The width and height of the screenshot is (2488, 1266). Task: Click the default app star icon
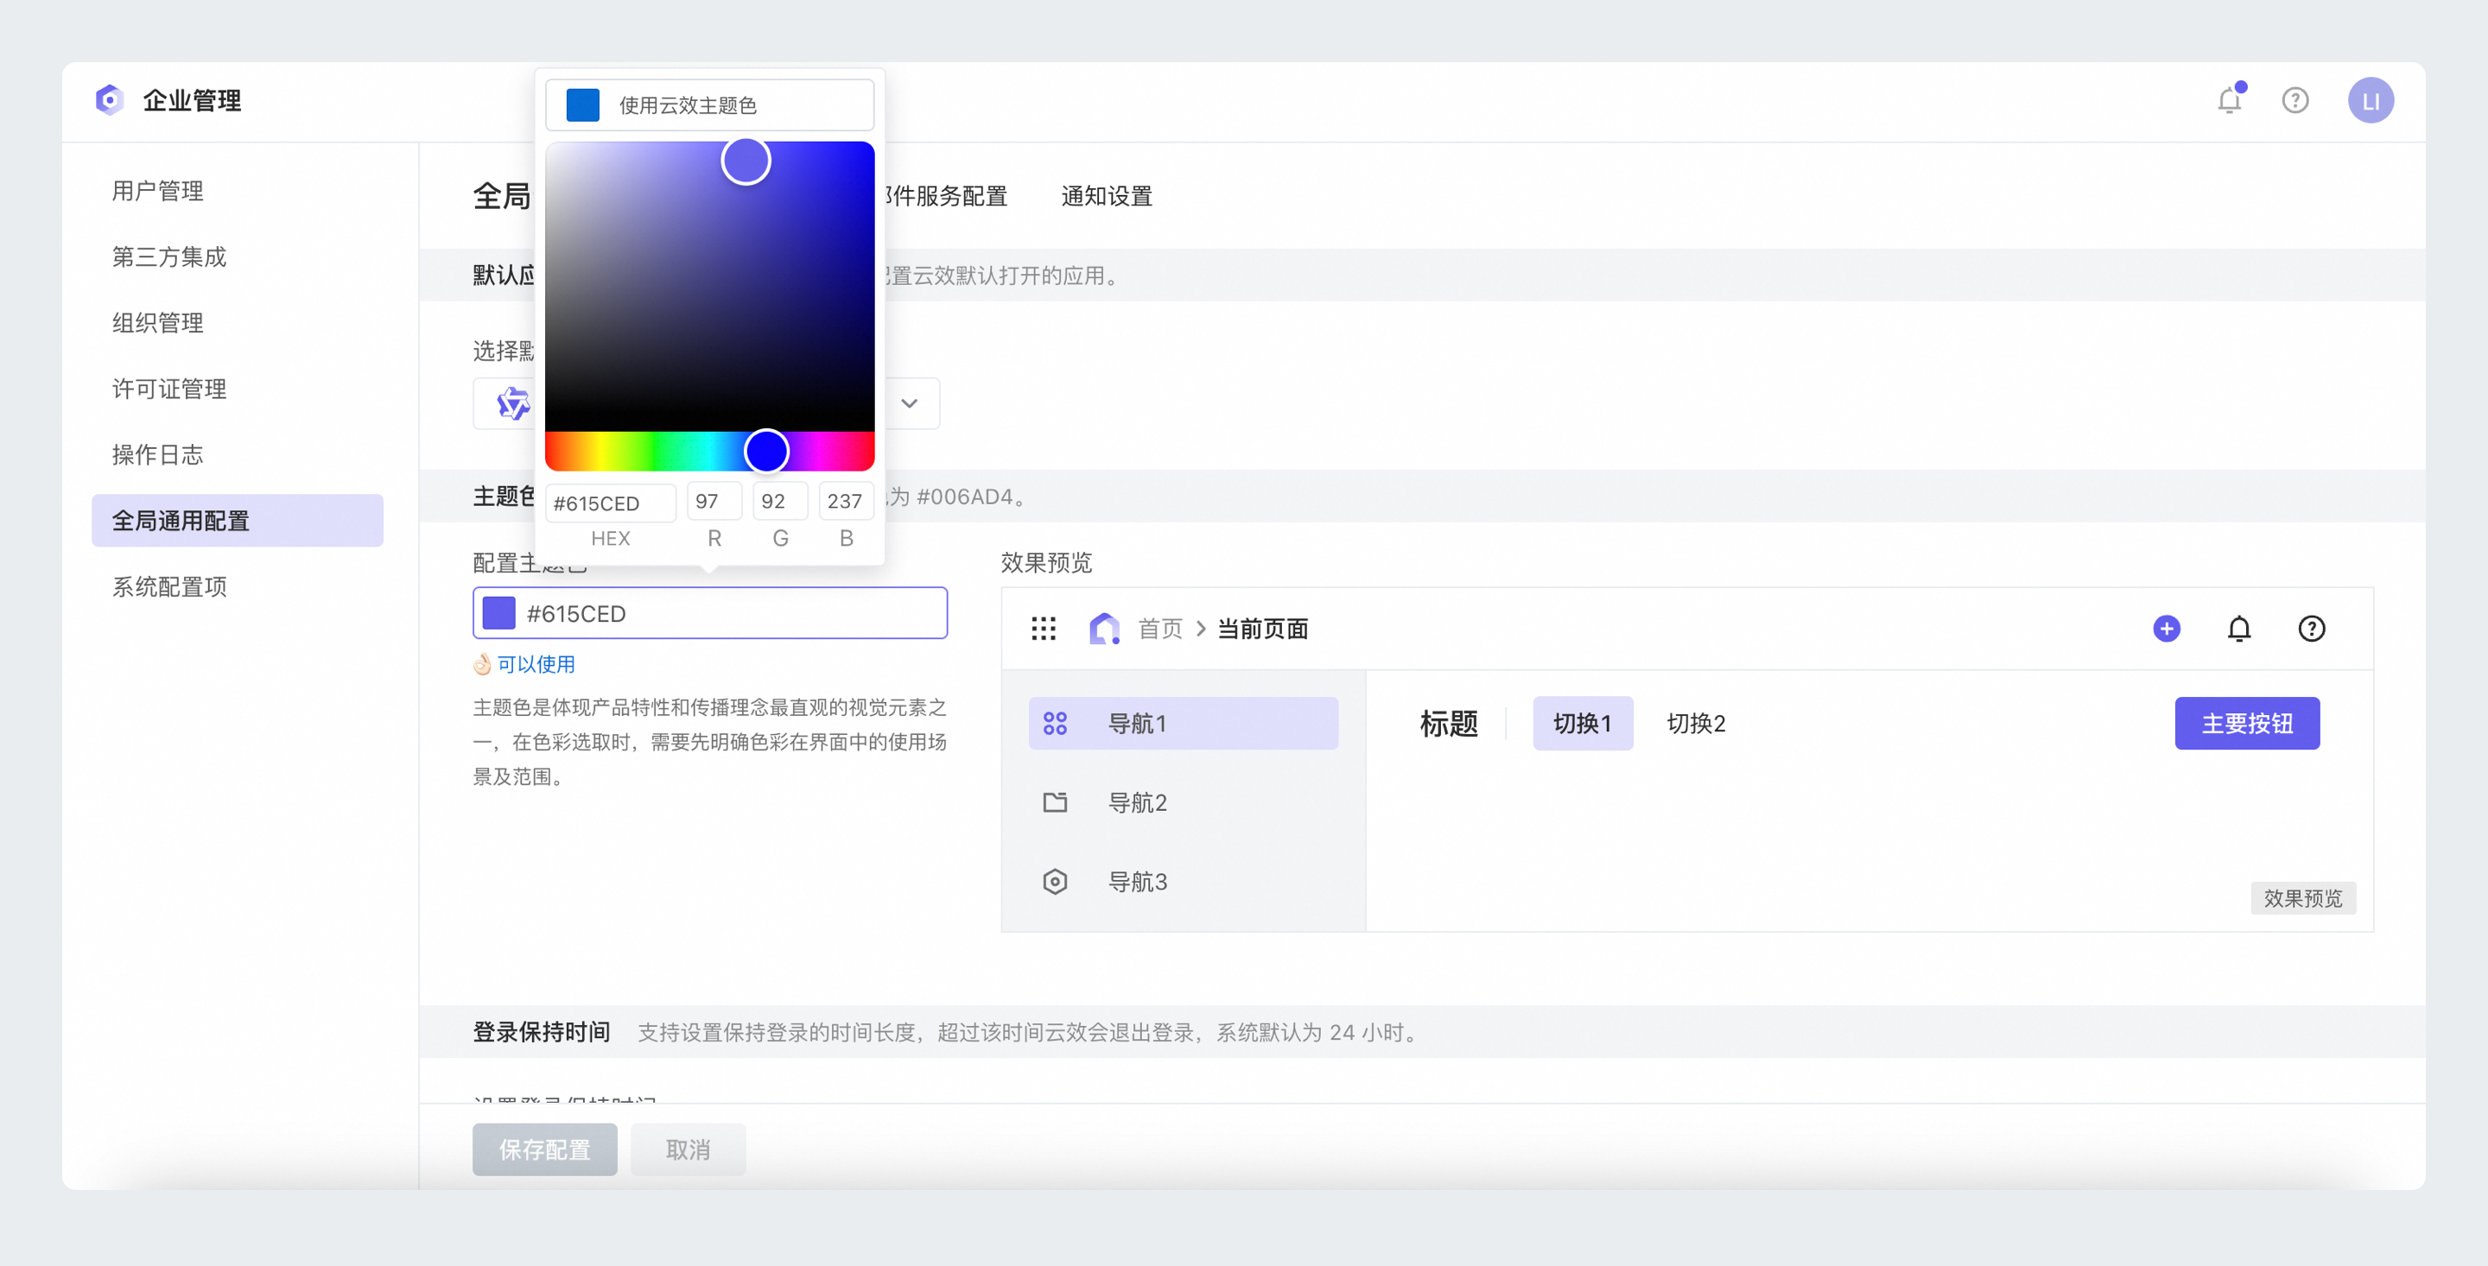pos(513,402)
